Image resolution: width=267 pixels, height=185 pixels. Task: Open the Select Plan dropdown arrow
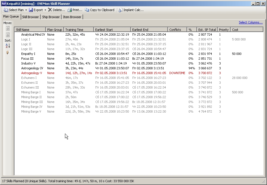[26, 10]
